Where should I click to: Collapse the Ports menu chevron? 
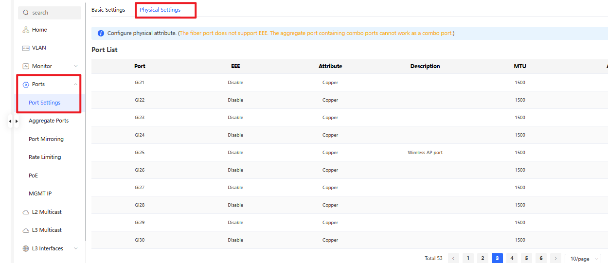pyautogui.click(x=75, y=85)
